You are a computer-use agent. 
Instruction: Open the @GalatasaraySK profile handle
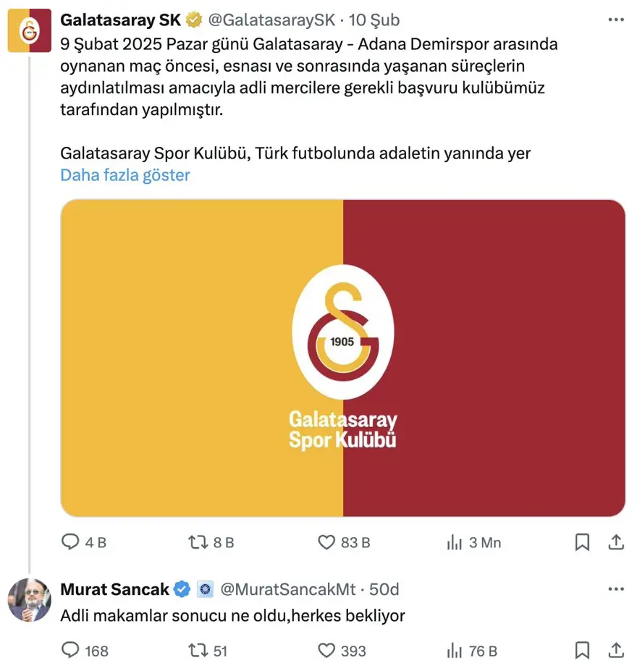tap(271, 20)
